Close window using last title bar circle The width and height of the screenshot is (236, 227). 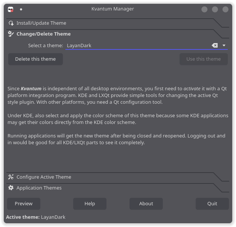[225, 9]
